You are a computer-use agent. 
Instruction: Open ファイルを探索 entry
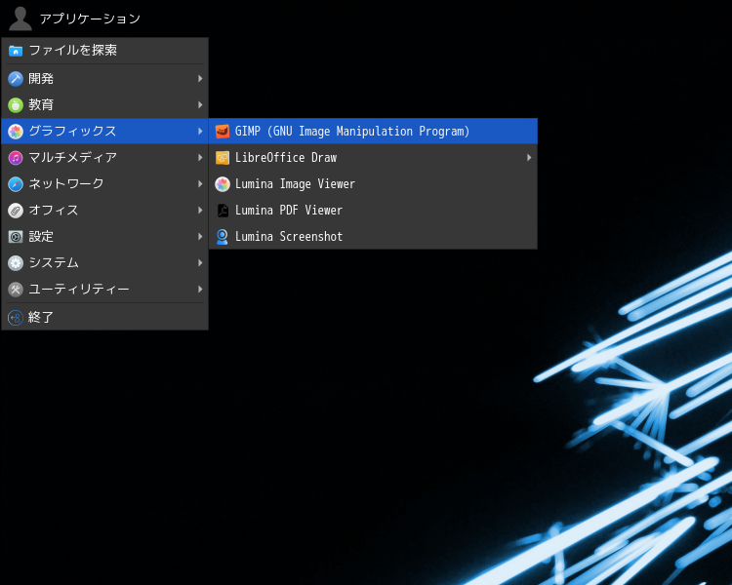[105, 51]
